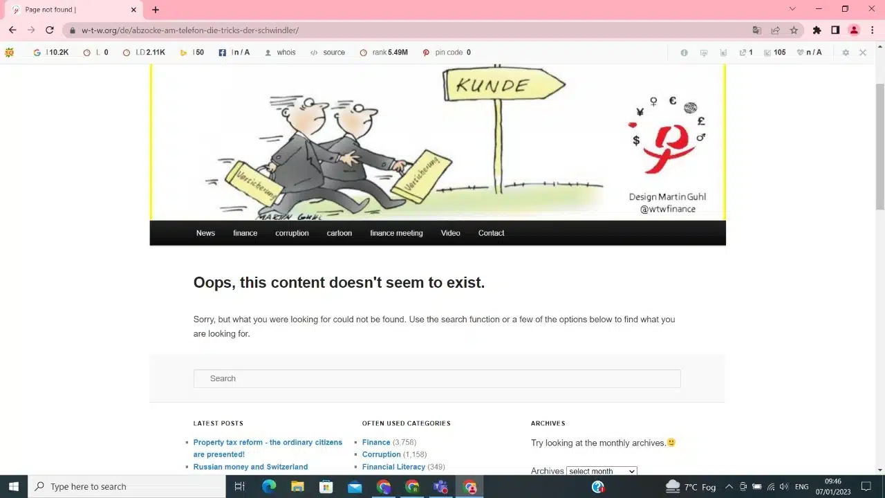Open the Extensions puzzle icon
This screenshot has height=498, width=885.
tap(817, 30)
